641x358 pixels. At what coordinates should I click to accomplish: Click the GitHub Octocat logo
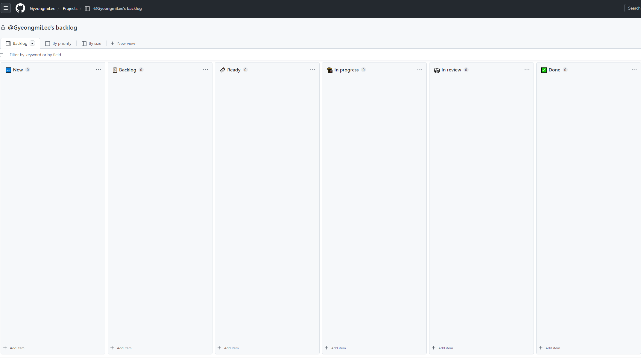[x=20, y=8]
